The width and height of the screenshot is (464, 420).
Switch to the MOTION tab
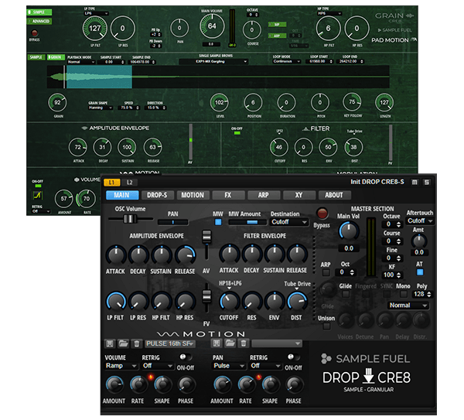coord(193,195)
